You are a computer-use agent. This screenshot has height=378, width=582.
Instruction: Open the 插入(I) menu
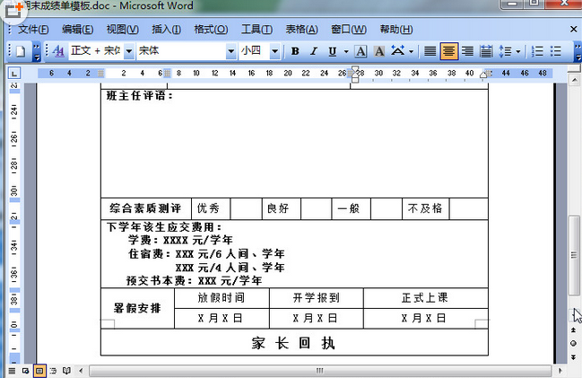(166, 30)
